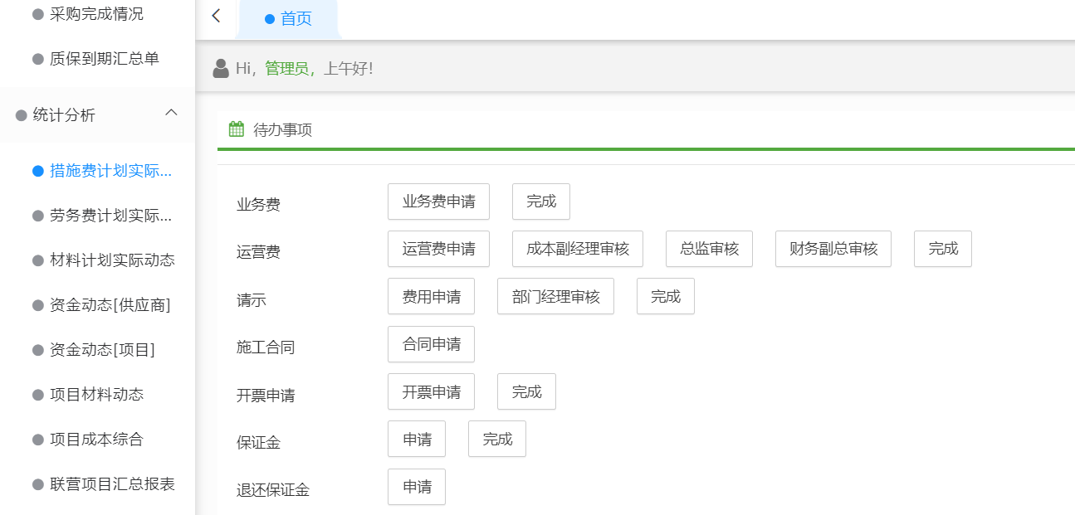Click the user avatar icon beside greeting
Screen dimensions: 1075x515
(x=221, y=68)
